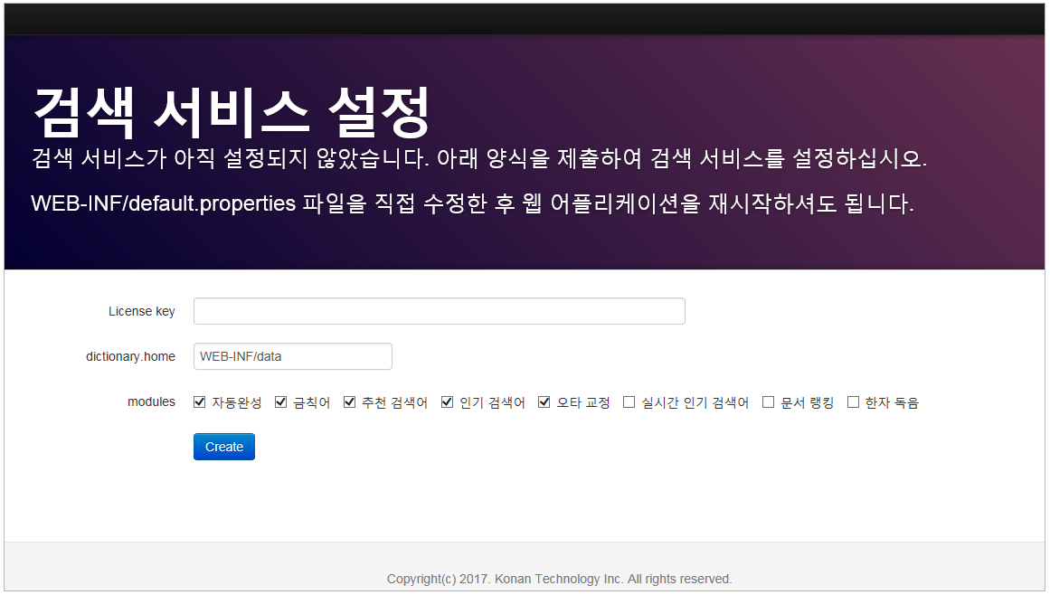Click the License key input field
The width and height of the screenshot is (1050, 595).
click(x=439, y=311)
